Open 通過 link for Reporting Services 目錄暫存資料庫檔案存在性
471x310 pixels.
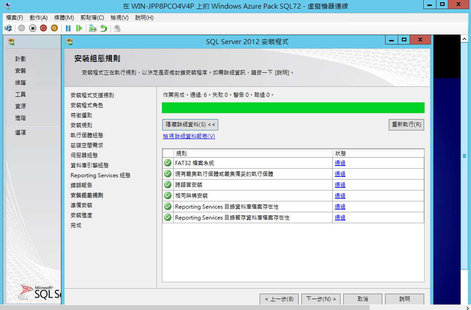tap(340, 217)
